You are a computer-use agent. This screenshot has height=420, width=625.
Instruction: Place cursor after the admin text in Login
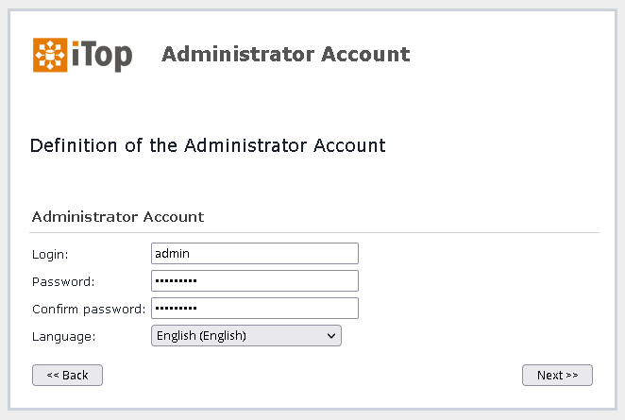pos(191,254)
